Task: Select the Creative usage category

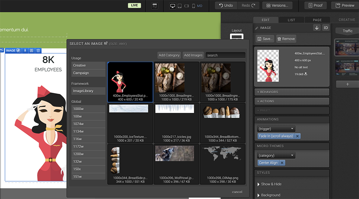Action: point(88,65)
